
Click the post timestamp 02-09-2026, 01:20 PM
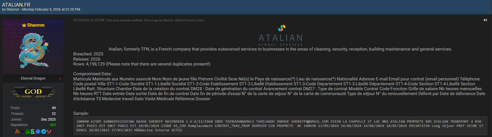89,20
